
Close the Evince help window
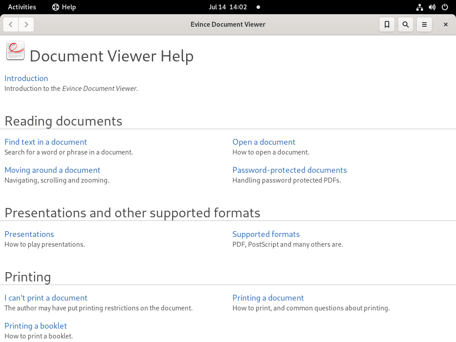(x=445, y=24)
